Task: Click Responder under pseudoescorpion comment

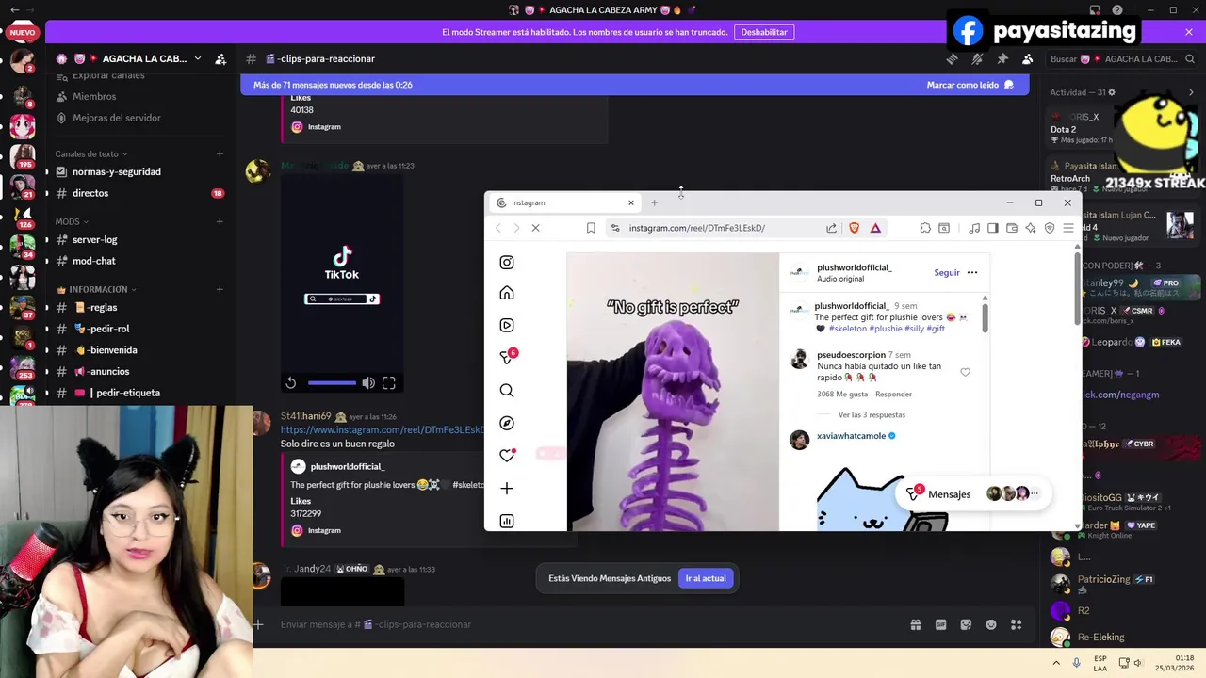Action: (x=893, y=394)
